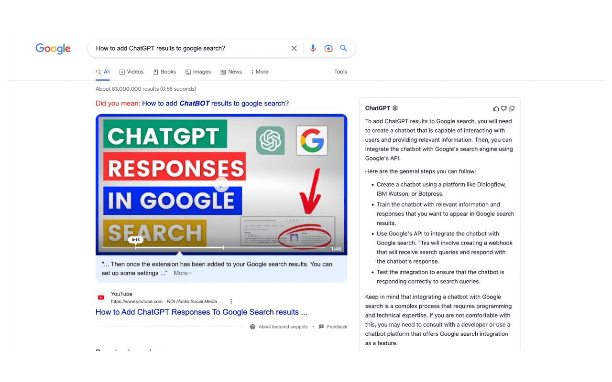
Task: Open the three-dot menu beside YouTube result
Action: 231,301
